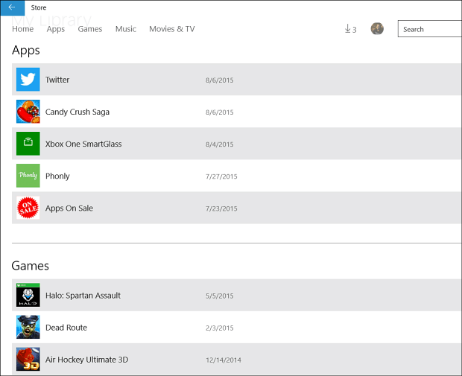Select the date 7/27/2015

pyautogui.click(x=221, y=176)
